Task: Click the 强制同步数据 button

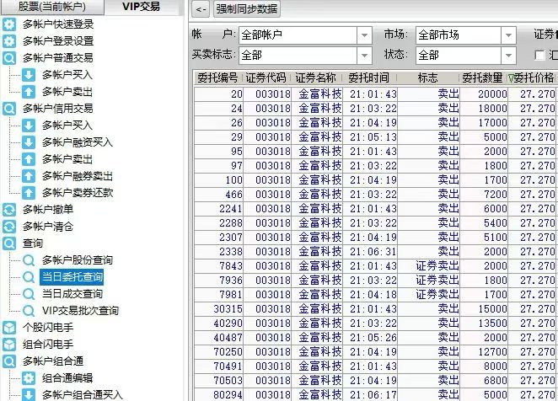Action: coord(247,9)
